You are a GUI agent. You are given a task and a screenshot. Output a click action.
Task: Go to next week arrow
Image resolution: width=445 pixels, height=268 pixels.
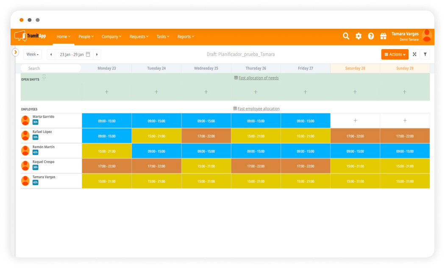pyautogui.click(x=97, y=55)
